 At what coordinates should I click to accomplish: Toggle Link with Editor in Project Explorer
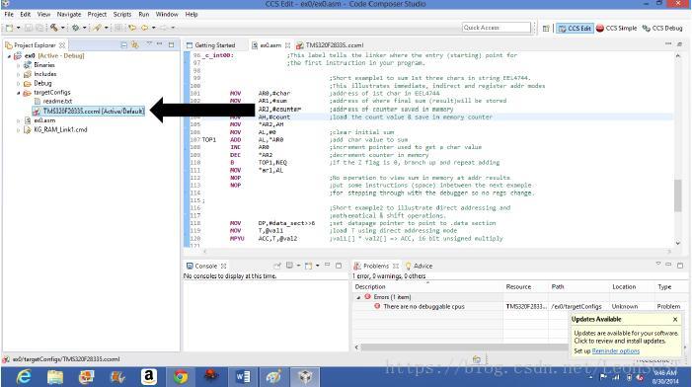coord(135,45)
